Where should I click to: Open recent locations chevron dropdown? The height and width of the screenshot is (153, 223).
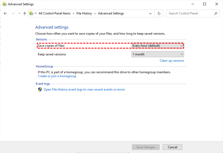click(19, 14)
